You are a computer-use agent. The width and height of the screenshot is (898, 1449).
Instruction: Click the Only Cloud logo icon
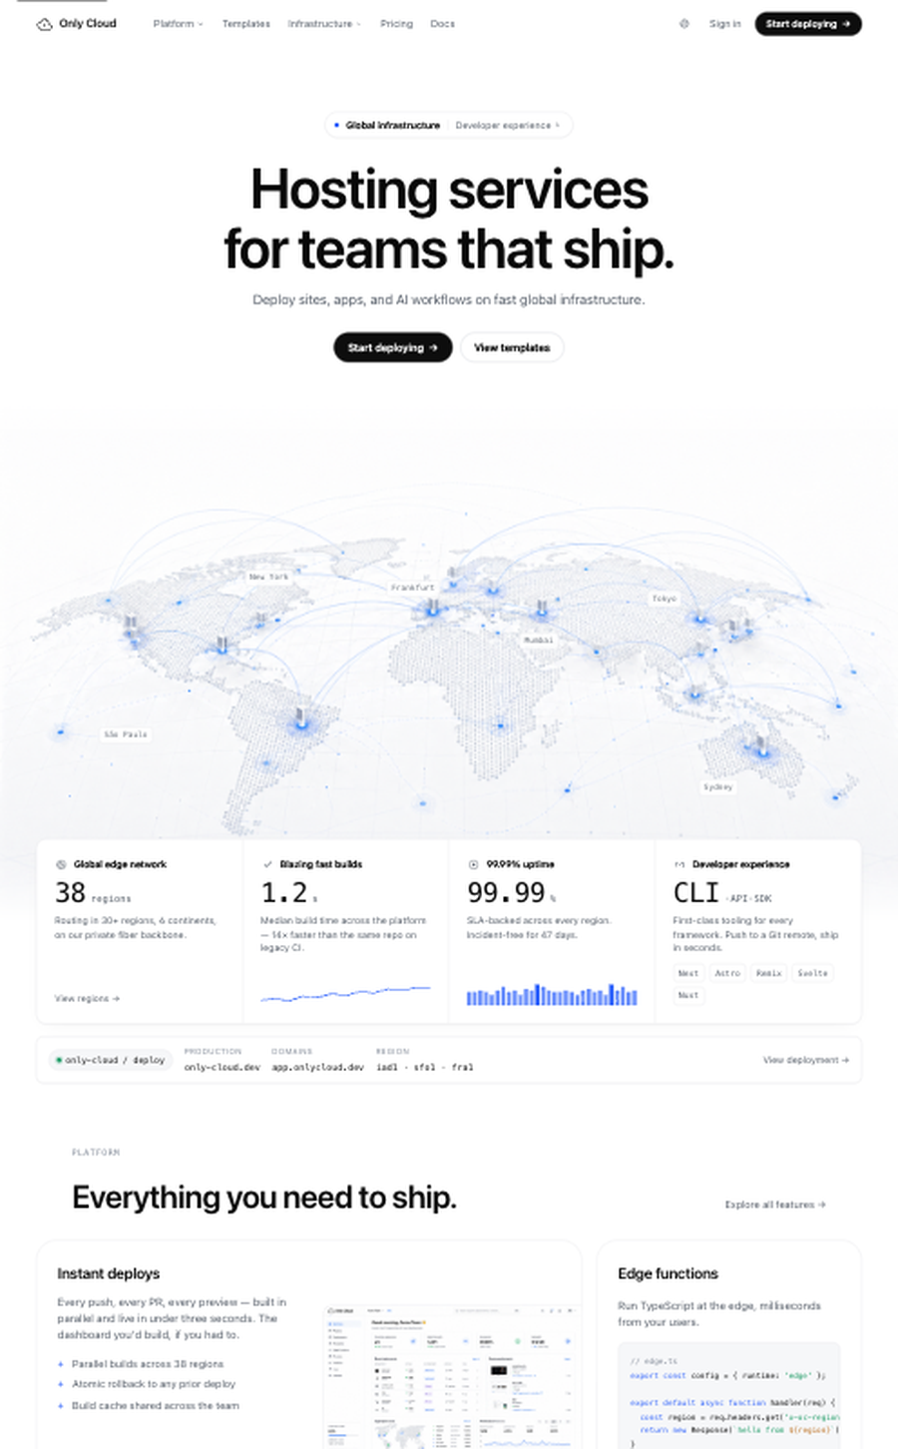(44, 24)
